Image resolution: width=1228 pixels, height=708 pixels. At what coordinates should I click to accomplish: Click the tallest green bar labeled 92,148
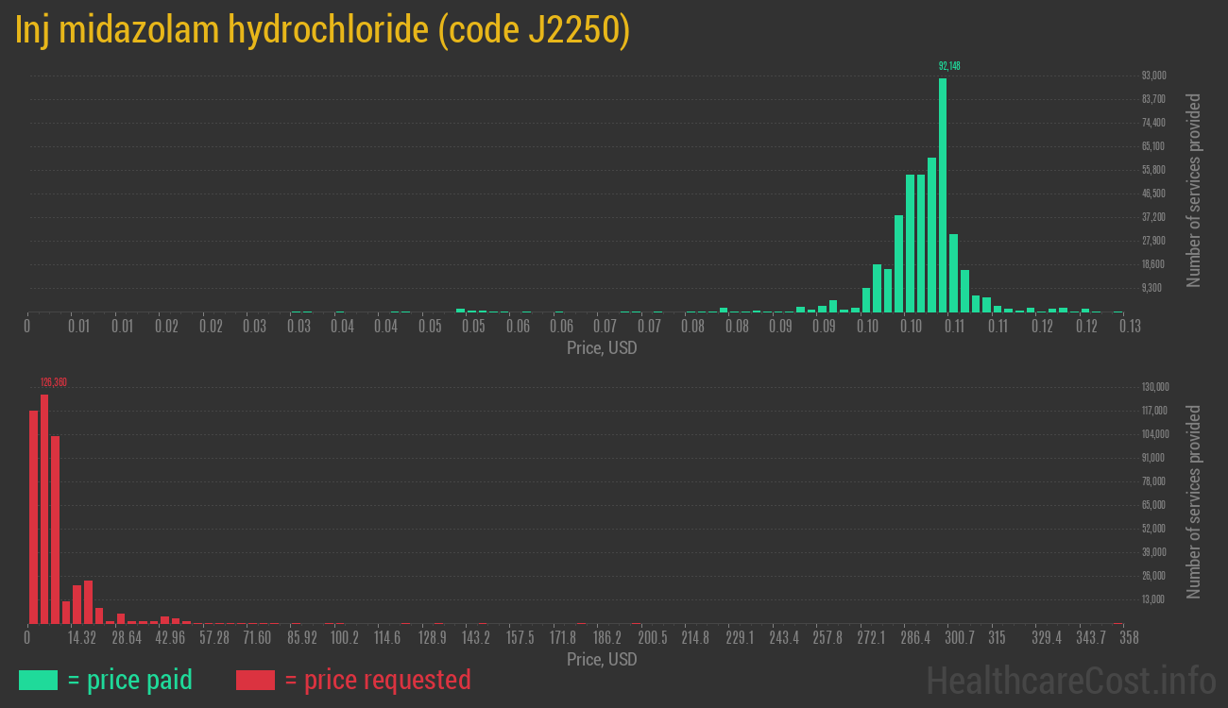[942, 194]
